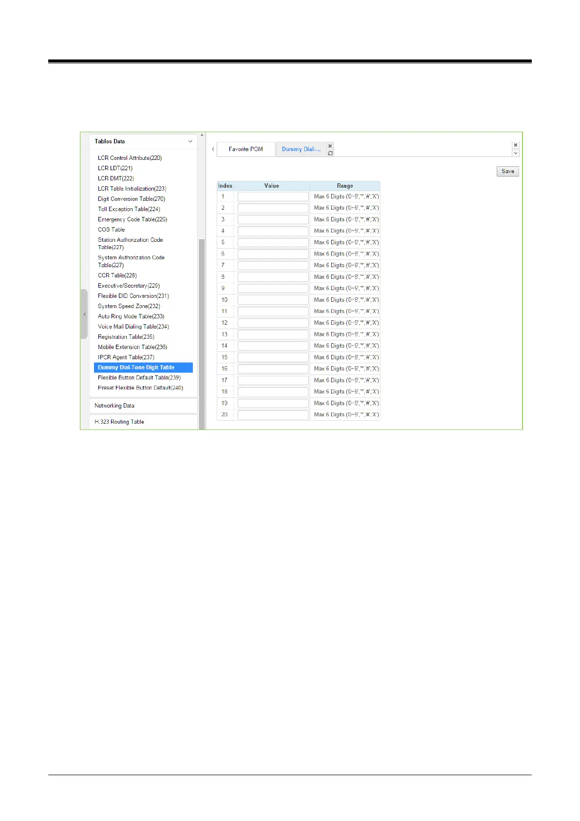Open CCR Table(228)
This screenshot has height=821, width=580.
click(x=117, y=275)
